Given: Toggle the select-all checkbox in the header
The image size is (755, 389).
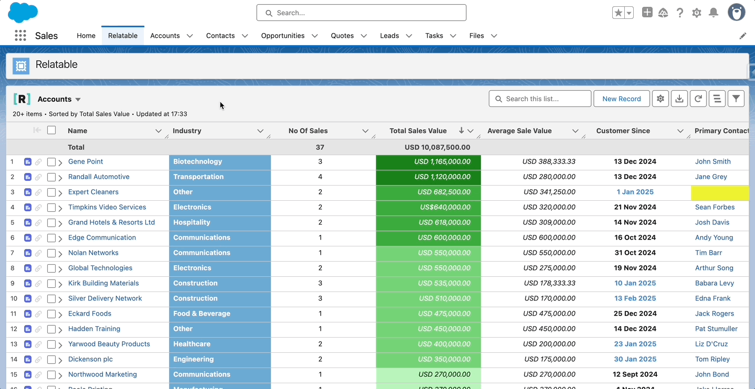Looking at the screenshot, I should point(51,130).
